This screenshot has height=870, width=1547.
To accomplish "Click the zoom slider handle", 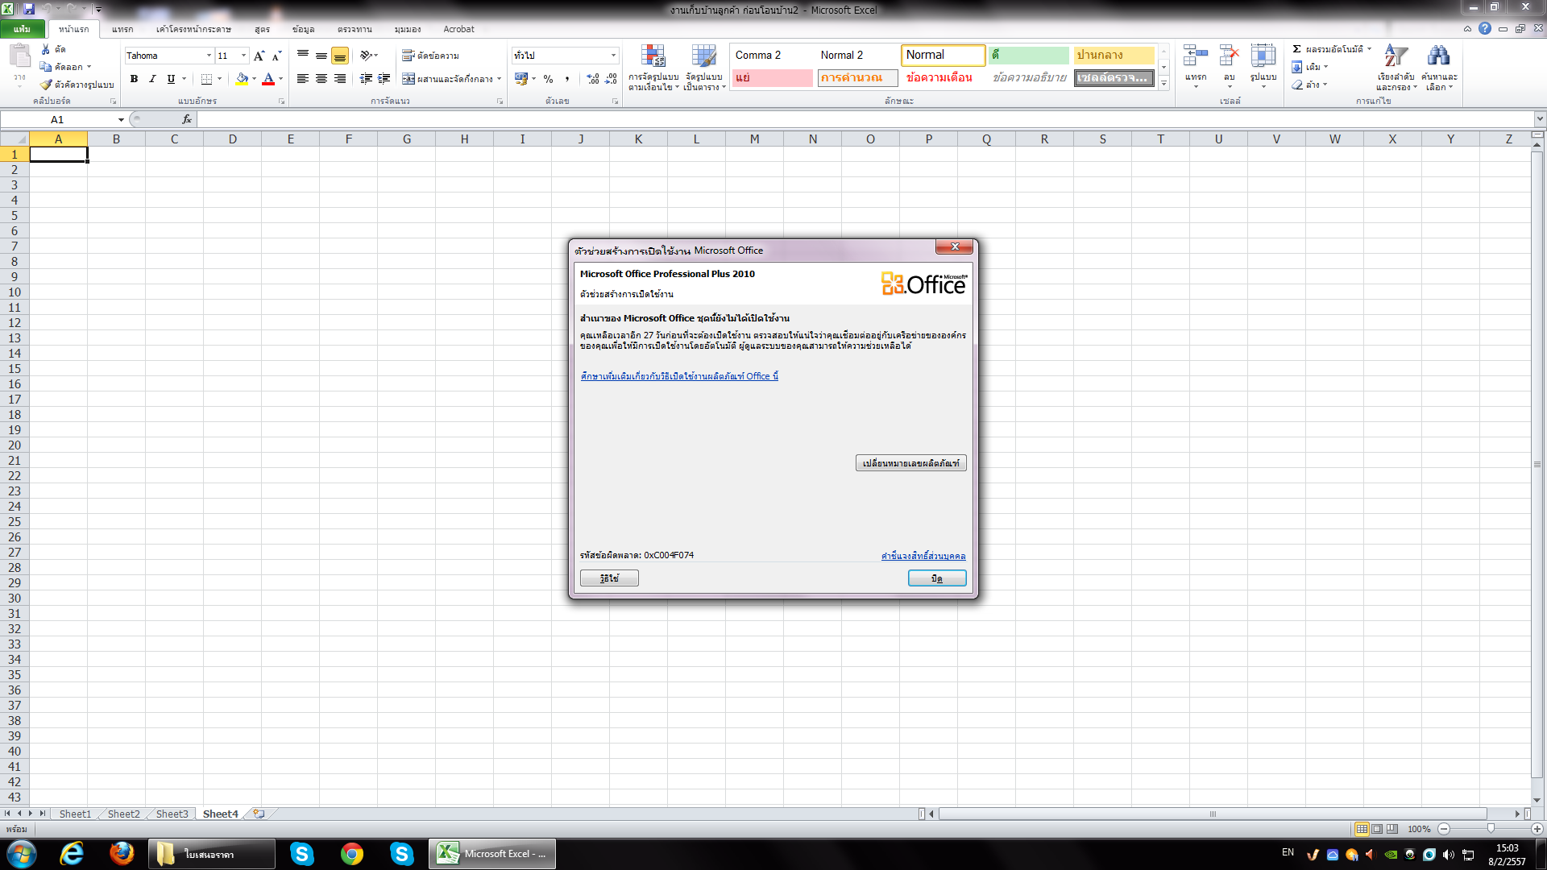I will point(1491,829).
